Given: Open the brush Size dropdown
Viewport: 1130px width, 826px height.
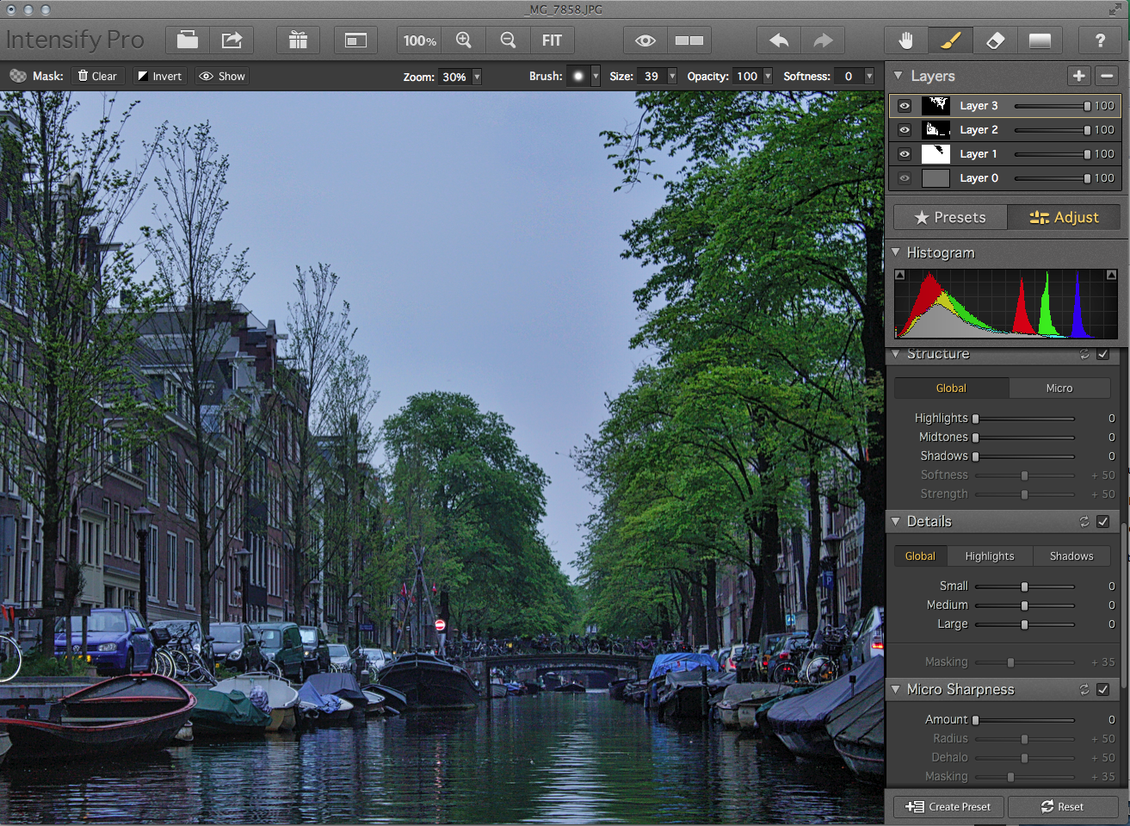Looking at the screenshot, I should coord(671,77).
